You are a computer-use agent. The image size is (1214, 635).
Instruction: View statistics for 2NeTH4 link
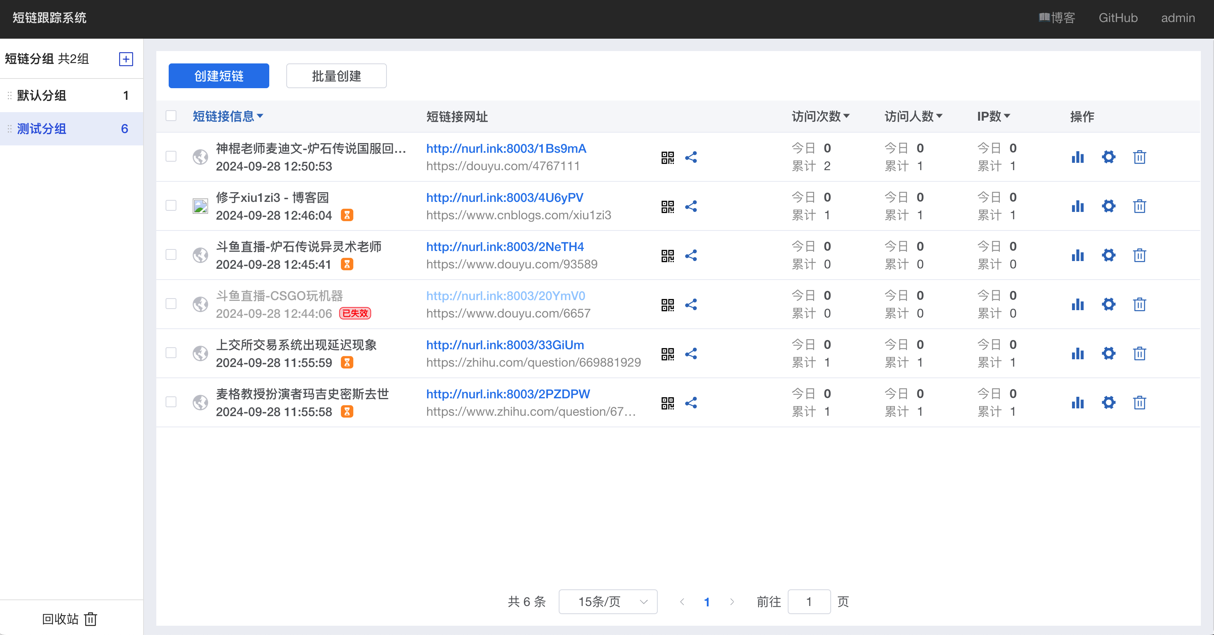pyautogui.click(x=1077, y=255)
